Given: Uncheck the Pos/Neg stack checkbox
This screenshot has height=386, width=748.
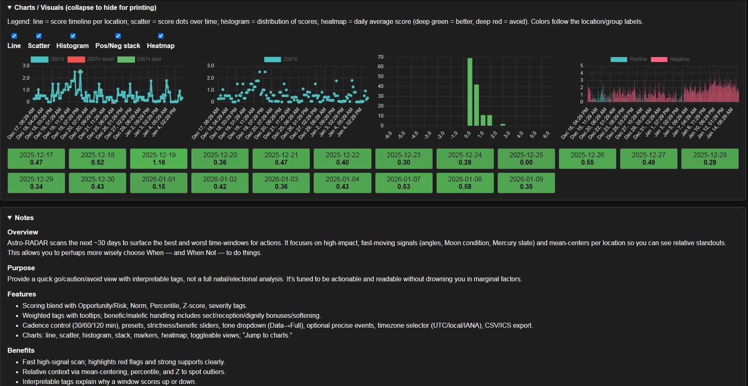Looking at the screenshot, I should click(x=118, y=36).
